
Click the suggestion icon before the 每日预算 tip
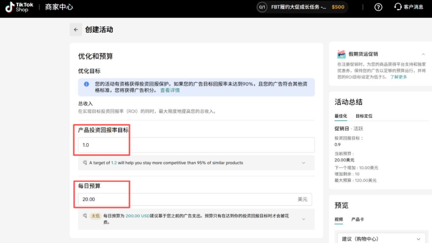pyautogui.click(x=85, y=216)
